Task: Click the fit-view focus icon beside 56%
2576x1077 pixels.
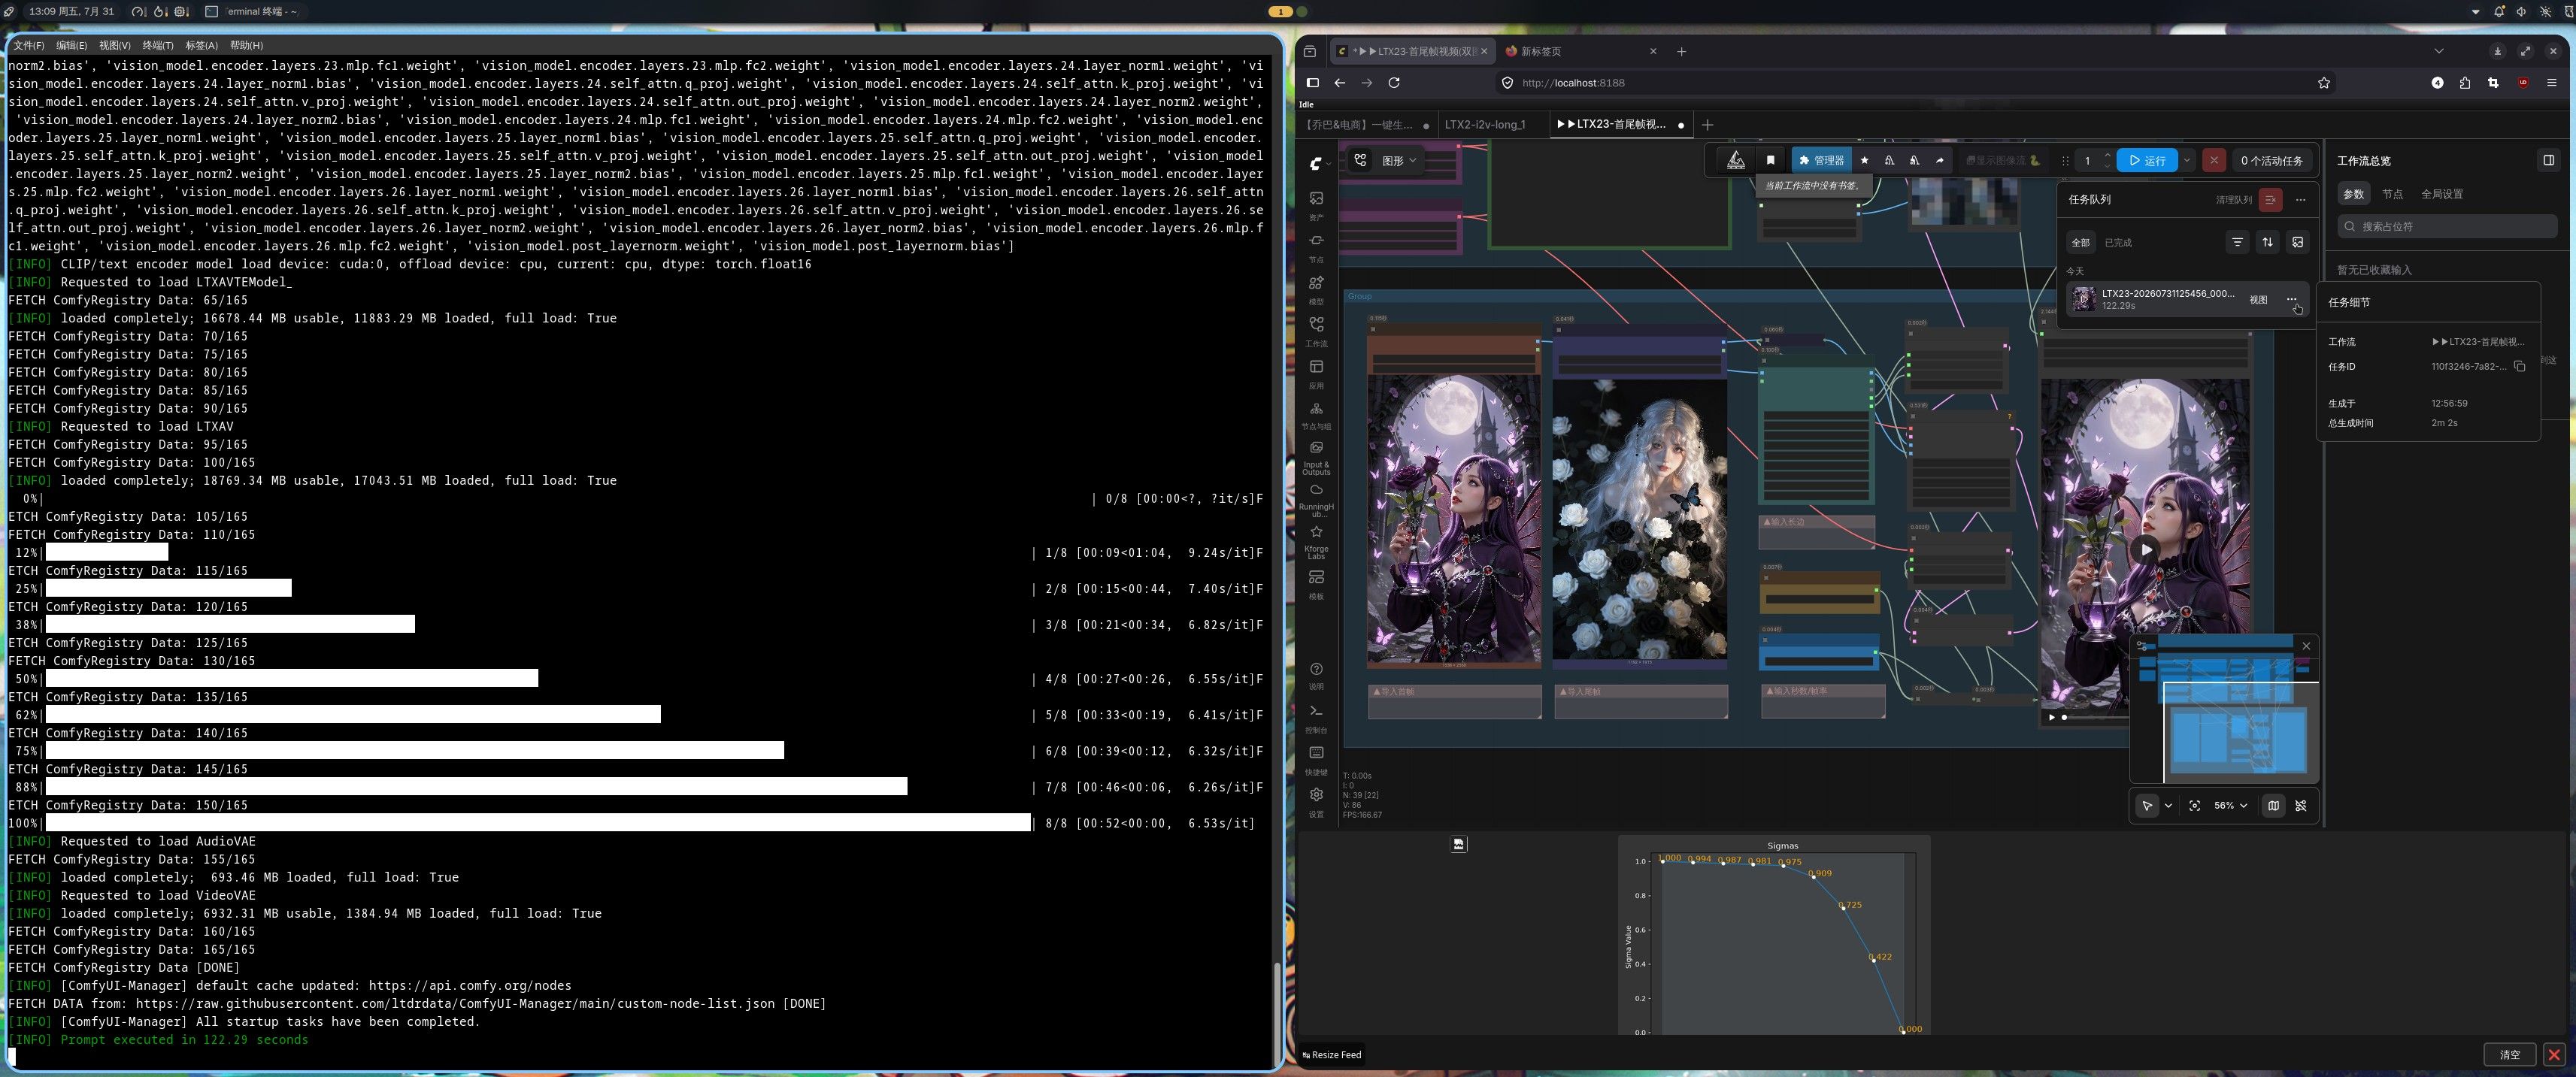Action: pyautogui.click(x=2194, y=805)
